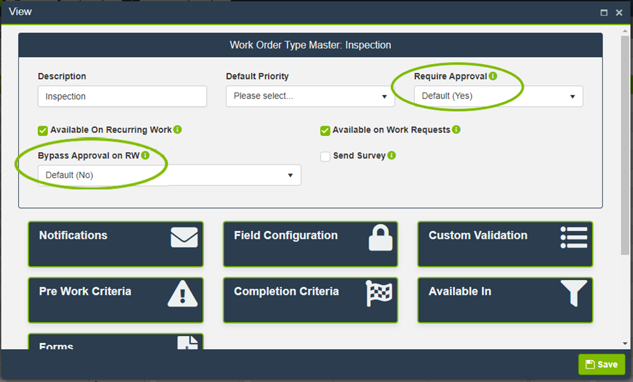Click the Pre Work Criteria warning icon

[183, 294]
